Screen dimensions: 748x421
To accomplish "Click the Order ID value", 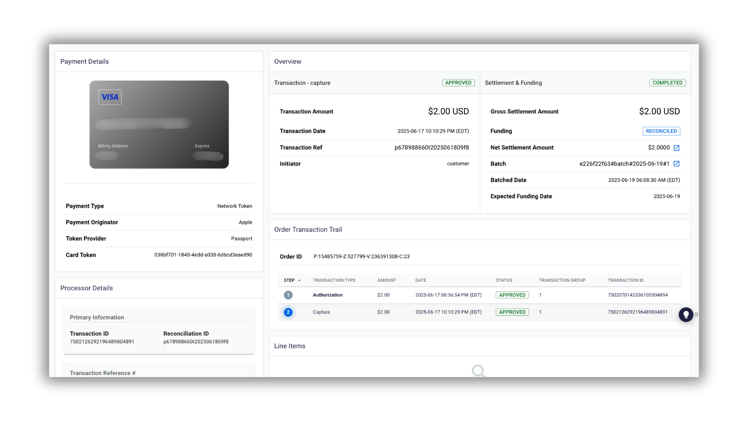I will (361, 257).
